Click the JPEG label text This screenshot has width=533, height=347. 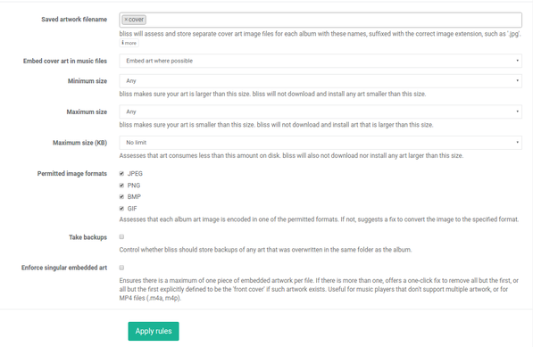pos(135,173)
